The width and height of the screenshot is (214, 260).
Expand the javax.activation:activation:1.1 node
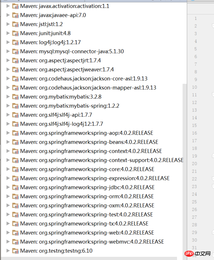coord(8,6)
